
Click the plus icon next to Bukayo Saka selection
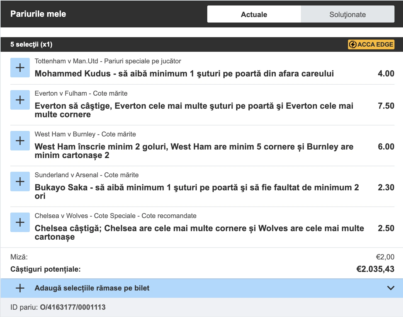20,181
